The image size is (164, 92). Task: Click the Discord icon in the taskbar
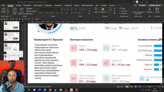coord(34,90)
